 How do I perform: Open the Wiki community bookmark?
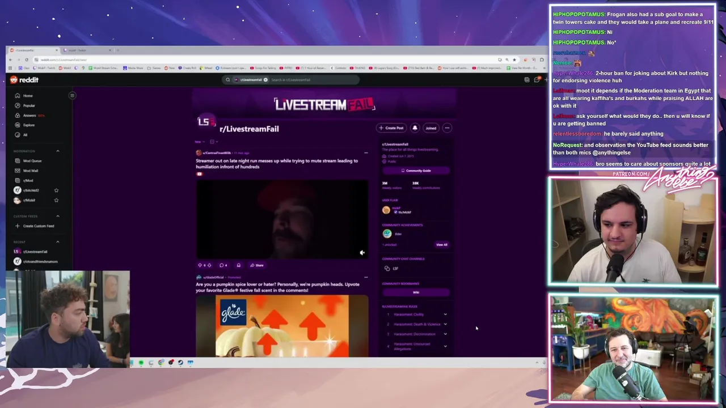point(416,292)
